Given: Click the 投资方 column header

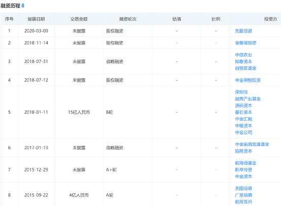Looking at the screenshot, I should tap(270, 19).
